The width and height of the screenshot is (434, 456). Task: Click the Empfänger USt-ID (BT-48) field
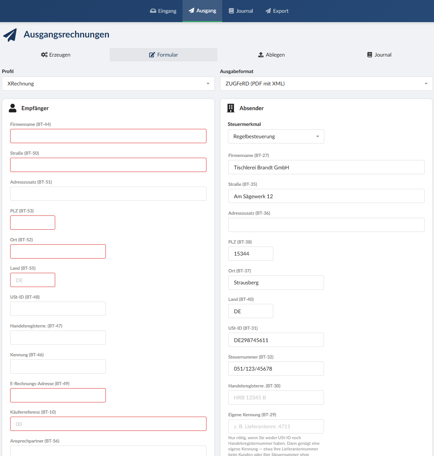(x=58, y=309)
